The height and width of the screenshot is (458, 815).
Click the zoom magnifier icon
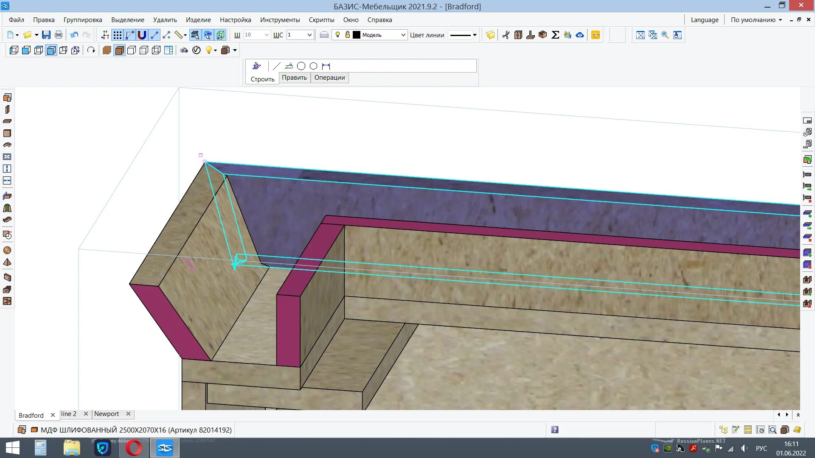coord(665,35)
